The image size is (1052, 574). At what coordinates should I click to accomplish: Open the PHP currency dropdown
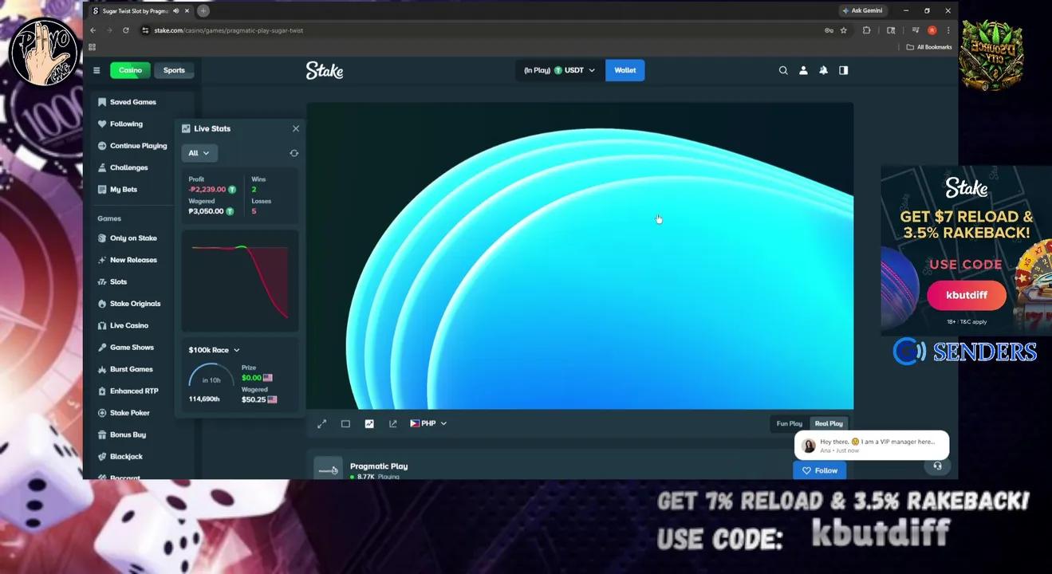[x=428, y=423]
